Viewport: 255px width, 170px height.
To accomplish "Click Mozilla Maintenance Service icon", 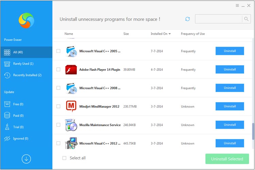I will pos(71,125).
